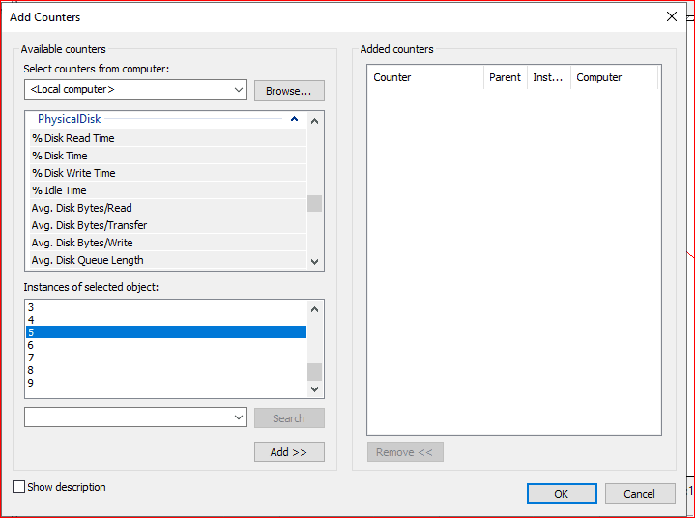Select the % Disk Read Time counter
This screenshot has height=518, width=695.
[72, 138]
